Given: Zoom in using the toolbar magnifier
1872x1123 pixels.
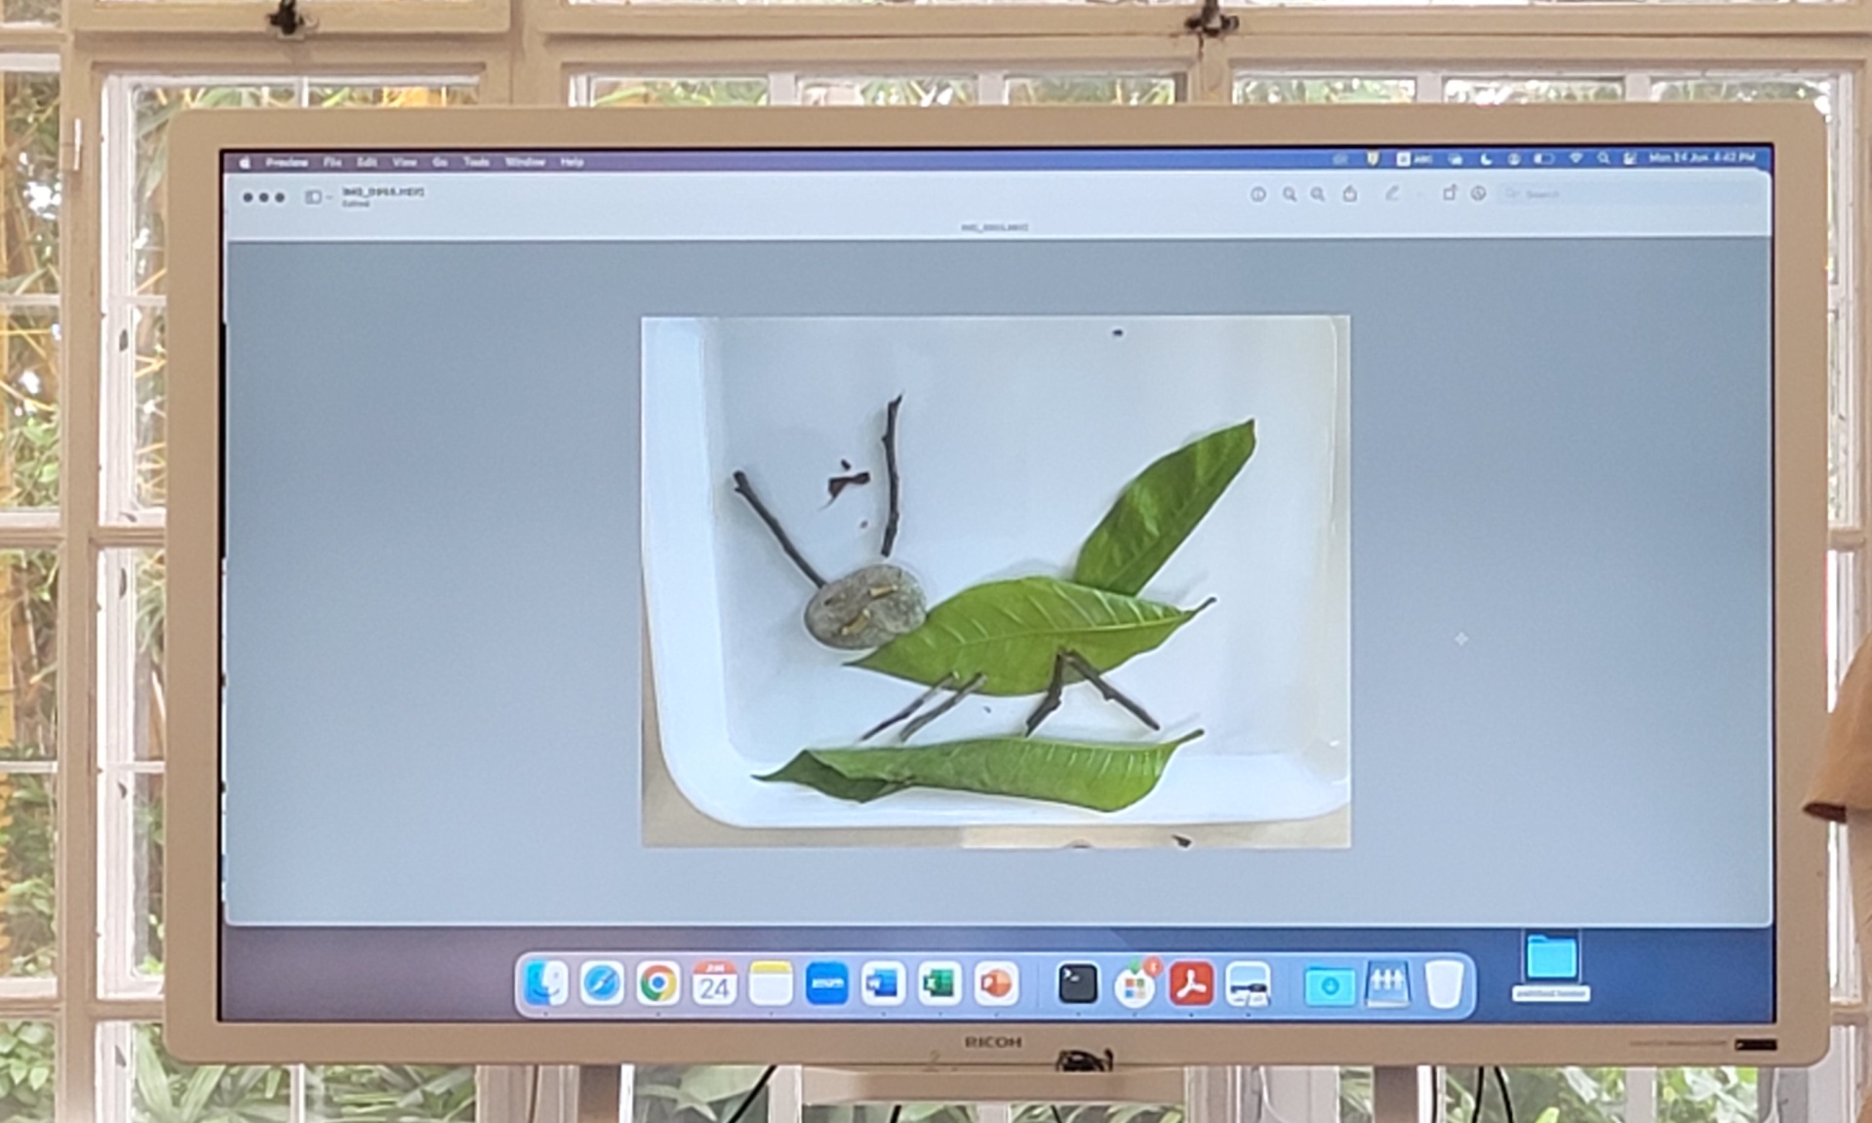Looking at the screenshot, I should (x=1318, y=195).
